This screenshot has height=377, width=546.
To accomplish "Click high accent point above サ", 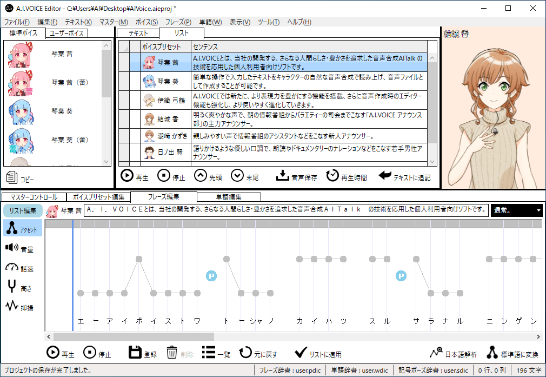I will [416, 259].
